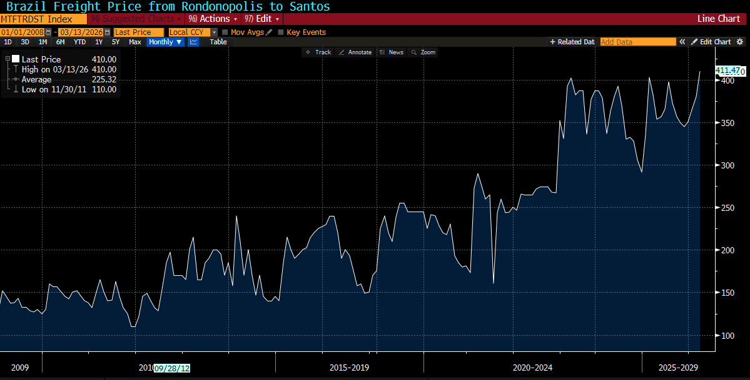Activate the Zoom magnifier tool
750x380 pixels.
[x=423, y=52]
